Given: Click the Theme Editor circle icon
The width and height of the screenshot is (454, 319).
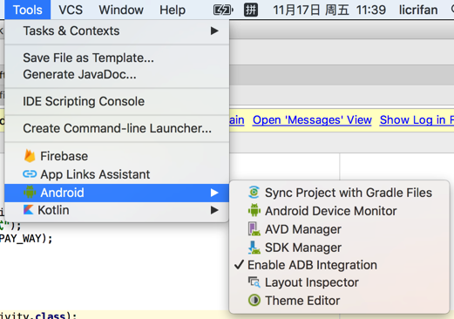Looking at the screenshot, I should click(254, 300).
